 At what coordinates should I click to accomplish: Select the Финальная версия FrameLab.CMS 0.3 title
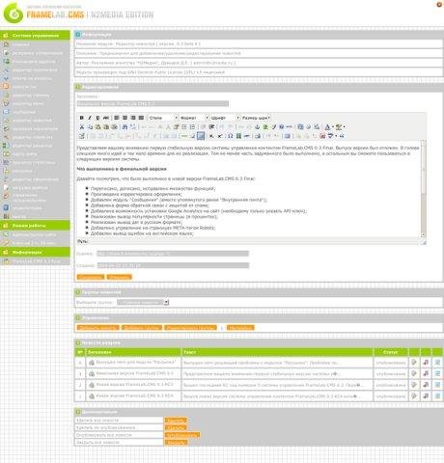[x=135, y=373]
